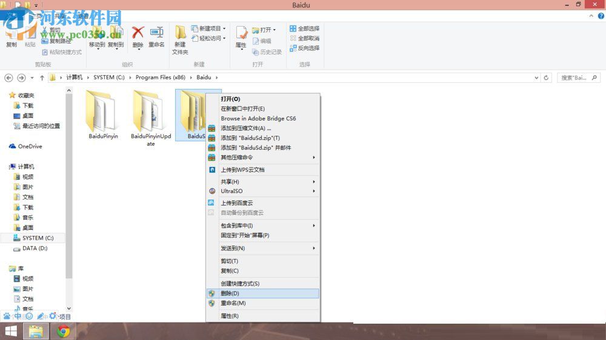Choose Properties (属性) in context menu
This screenshot has width=606, height=340.
click(263, 316)
